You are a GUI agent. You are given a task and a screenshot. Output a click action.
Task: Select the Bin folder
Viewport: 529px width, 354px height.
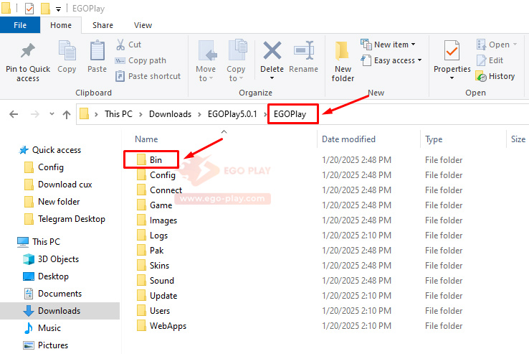coord(150,160)
